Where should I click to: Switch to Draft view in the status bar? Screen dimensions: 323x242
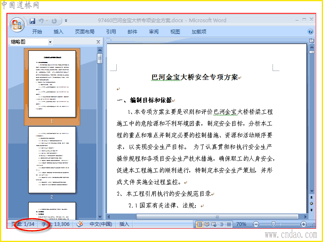click(229, 224)
